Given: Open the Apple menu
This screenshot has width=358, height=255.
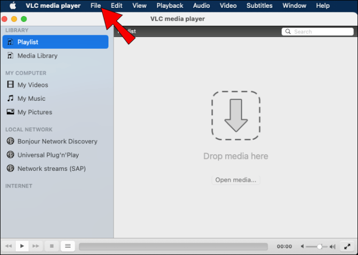Looking at the screenshot, I should tap(13, 6).
